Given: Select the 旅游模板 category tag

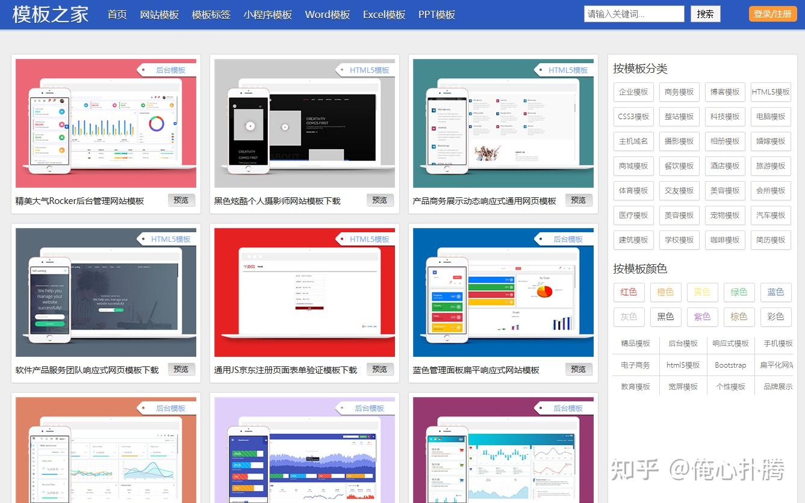Looking at the screenshot, I should pyautogui.click(x=771, y=166).
